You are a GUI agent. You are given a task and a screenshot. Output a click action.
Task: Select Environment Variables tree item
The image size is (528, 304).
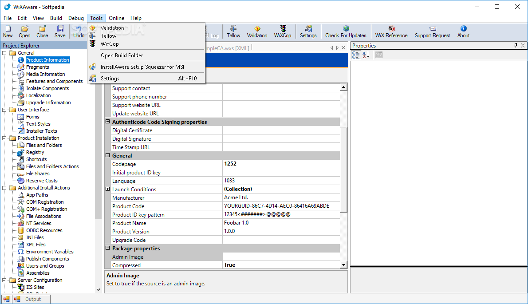click(x=50, y=252)
